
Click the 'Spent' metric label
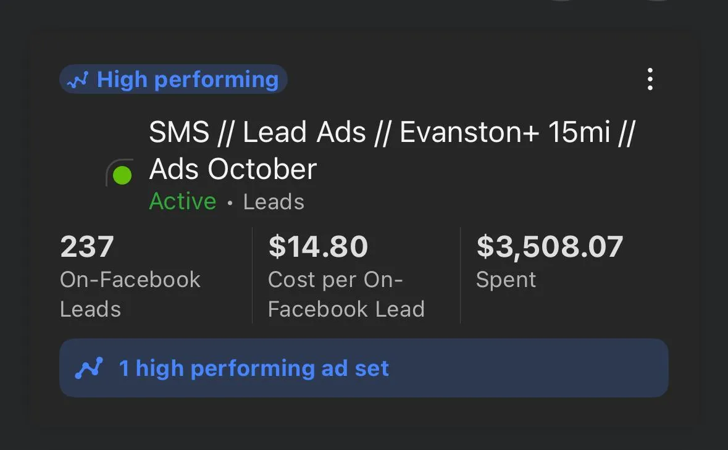(x=506, y=280)
